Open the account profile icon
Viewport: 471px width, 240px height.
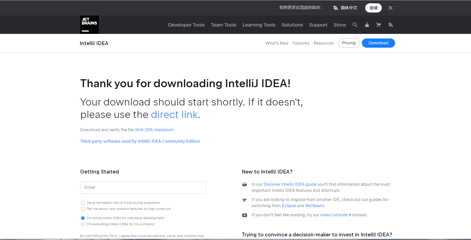[367, 25]
